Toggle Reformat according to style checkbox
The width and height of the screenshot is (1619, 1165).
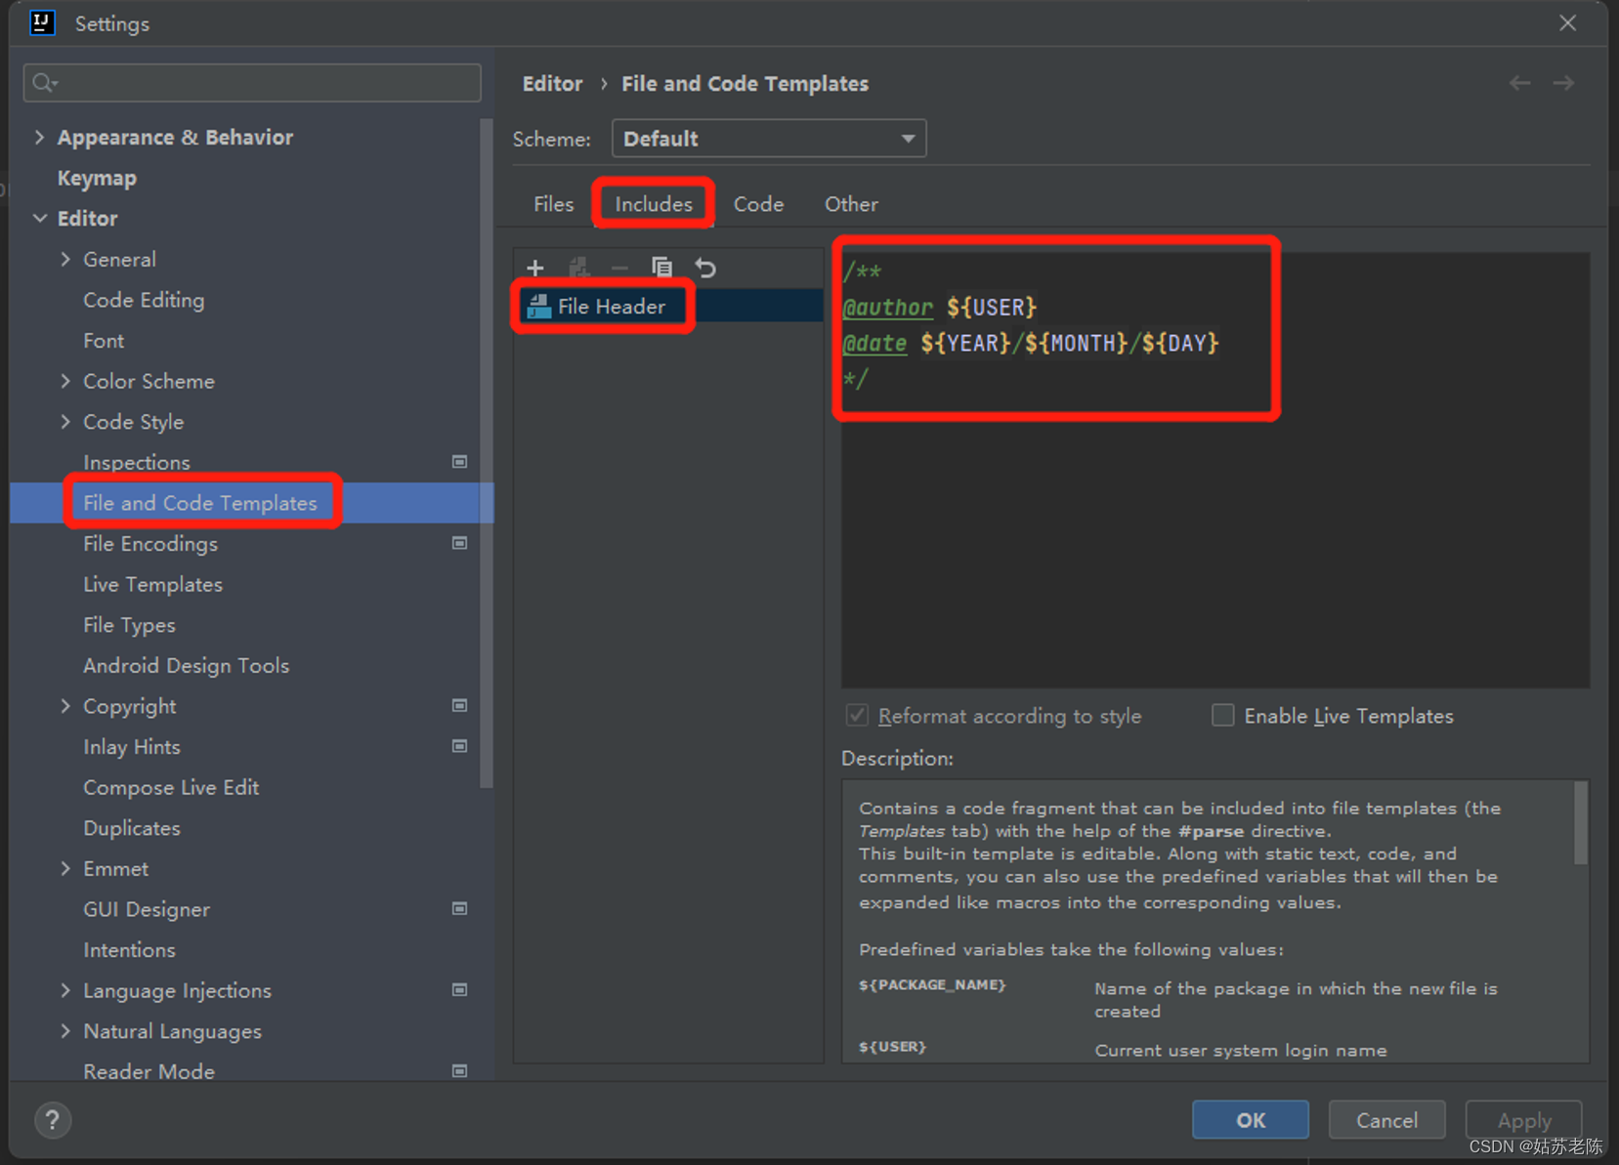coord(857,715)
